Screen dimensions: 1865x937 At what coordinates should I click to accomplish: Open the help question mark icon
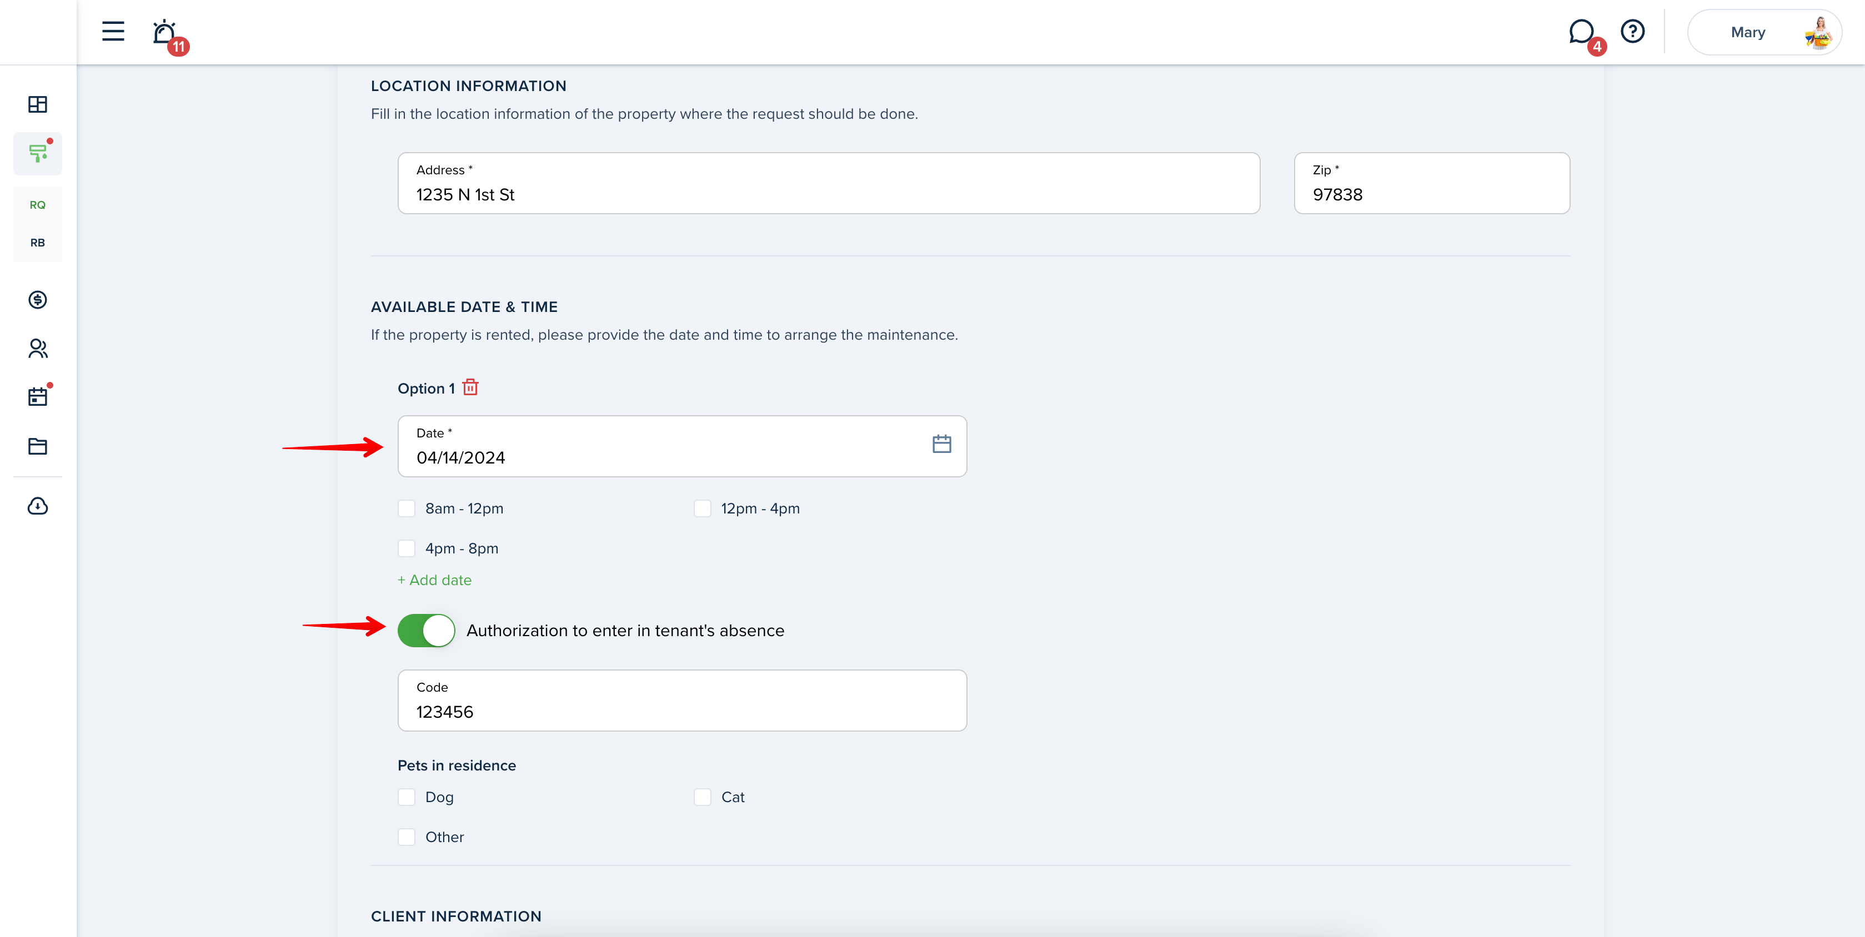(1633, 31)
